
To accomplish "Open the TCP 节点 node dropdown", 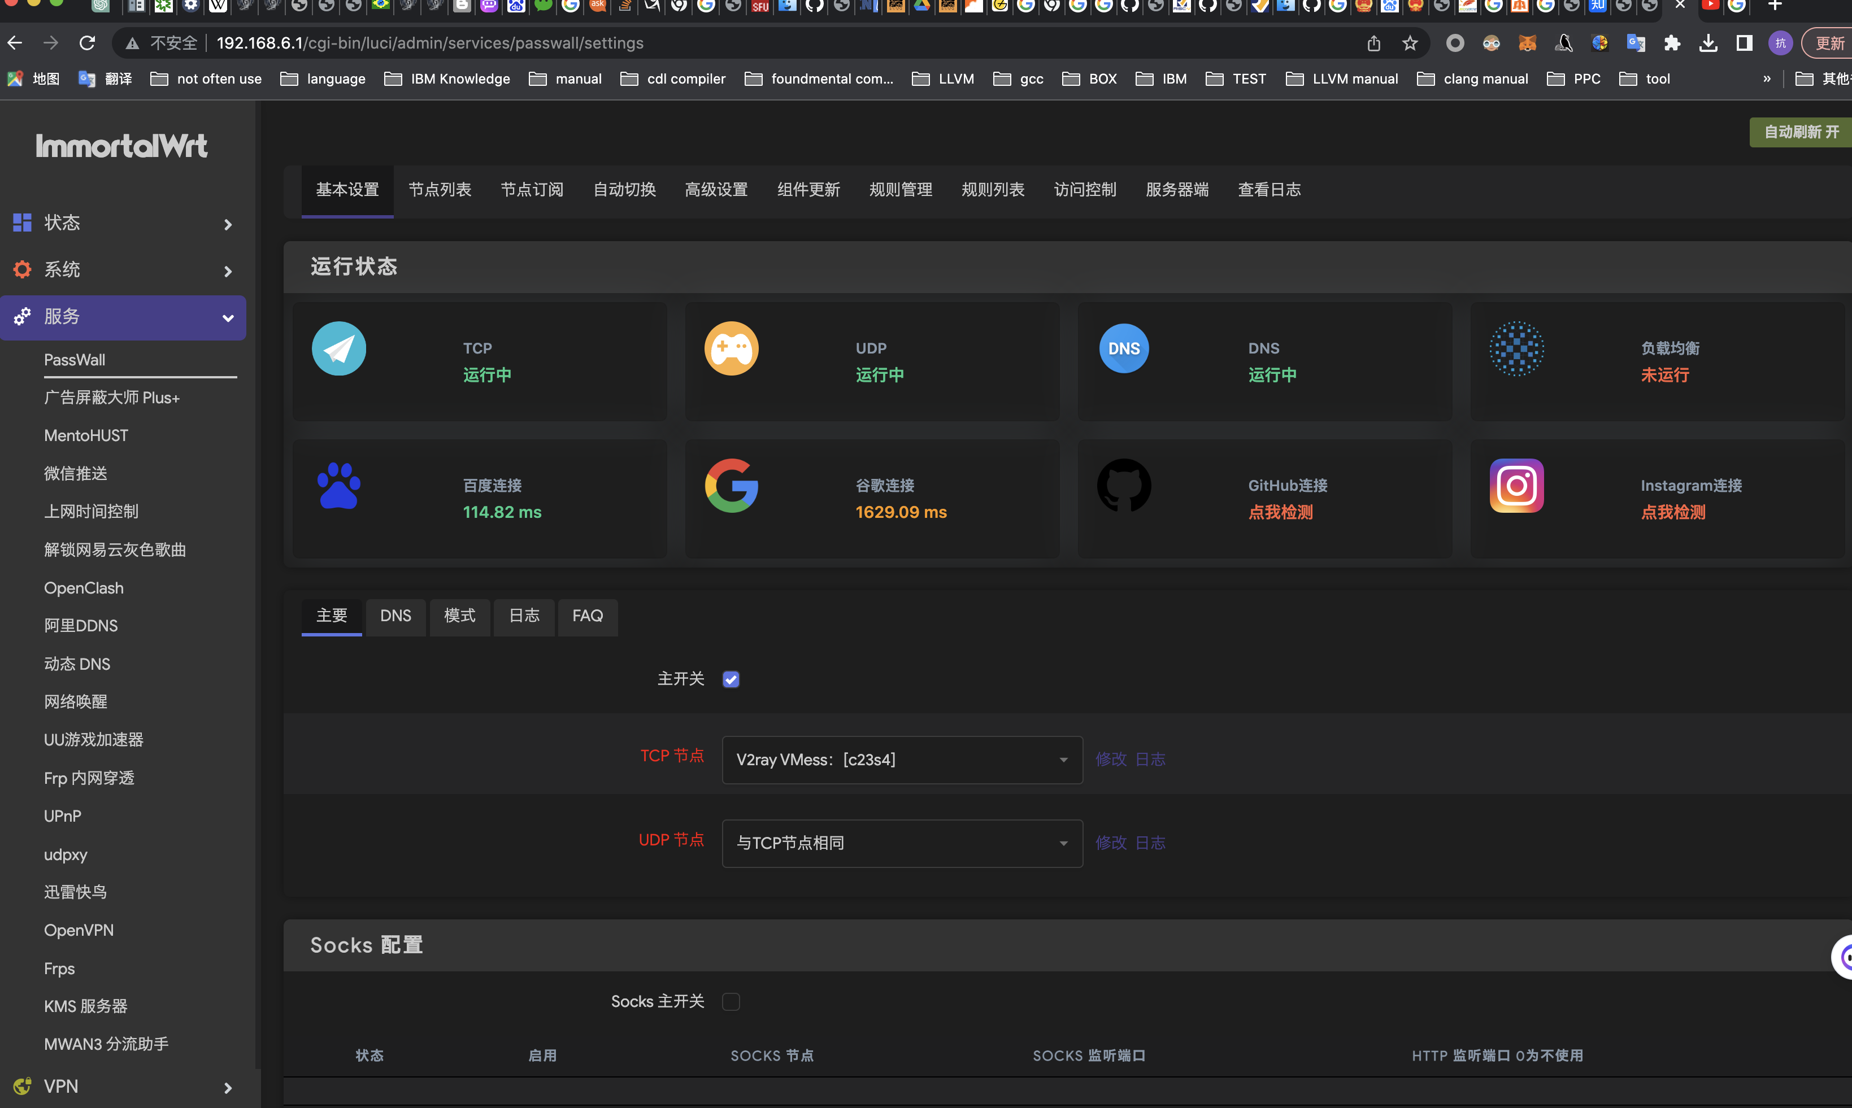I will coord(901,760).
